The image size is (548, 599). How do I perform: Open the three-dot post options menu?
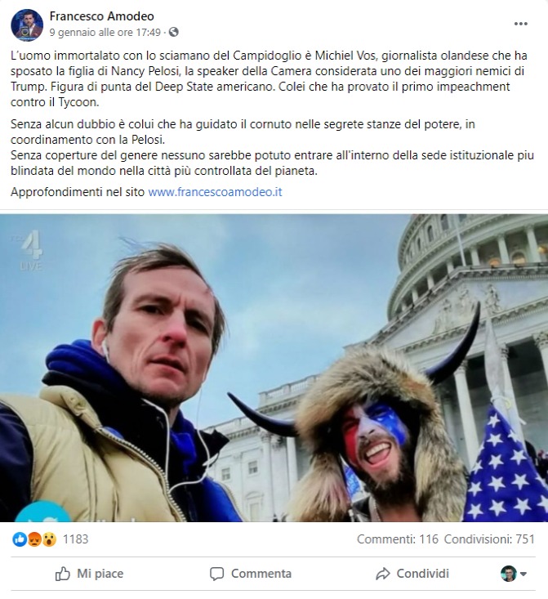pyautogui.click(x=520, y=24)
